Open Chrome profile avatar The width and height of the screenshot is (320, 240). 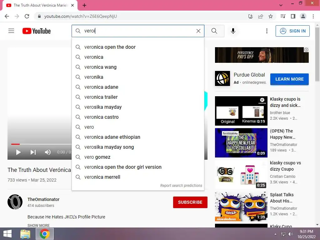point(303,16)
